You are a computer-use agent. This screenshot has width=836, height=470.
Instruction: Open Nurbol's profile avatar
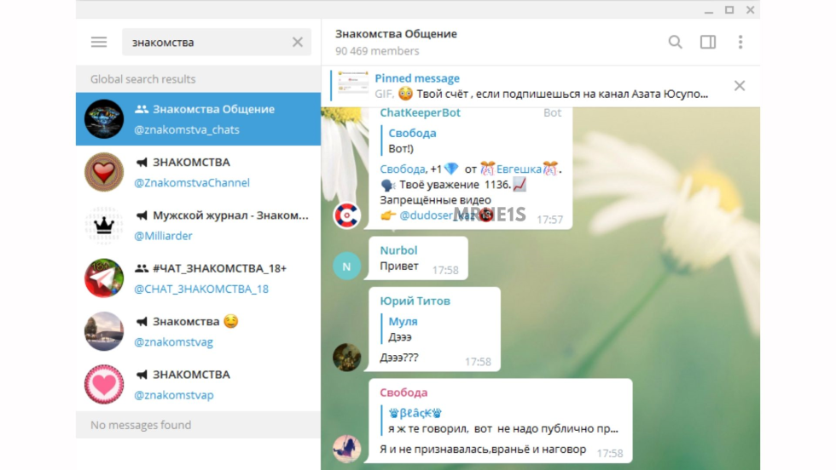click(346, 267)
